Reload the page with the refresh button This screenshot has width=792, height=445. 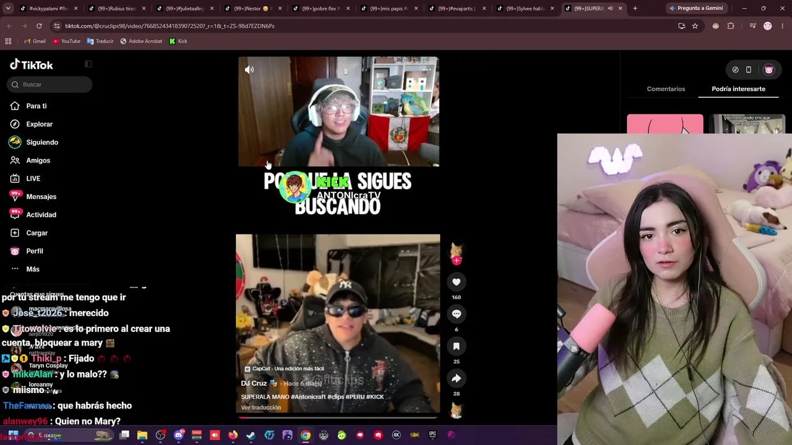pyautogui.click(x=39, y=26)
